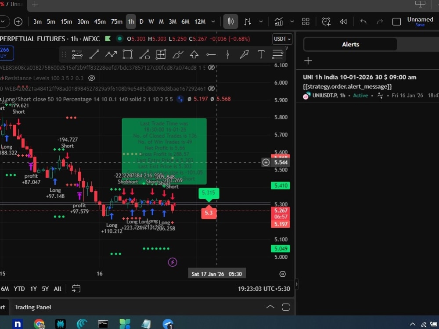Select the zigzag path arrow drawing tool
439x329 pixels.
click(111, 54)
